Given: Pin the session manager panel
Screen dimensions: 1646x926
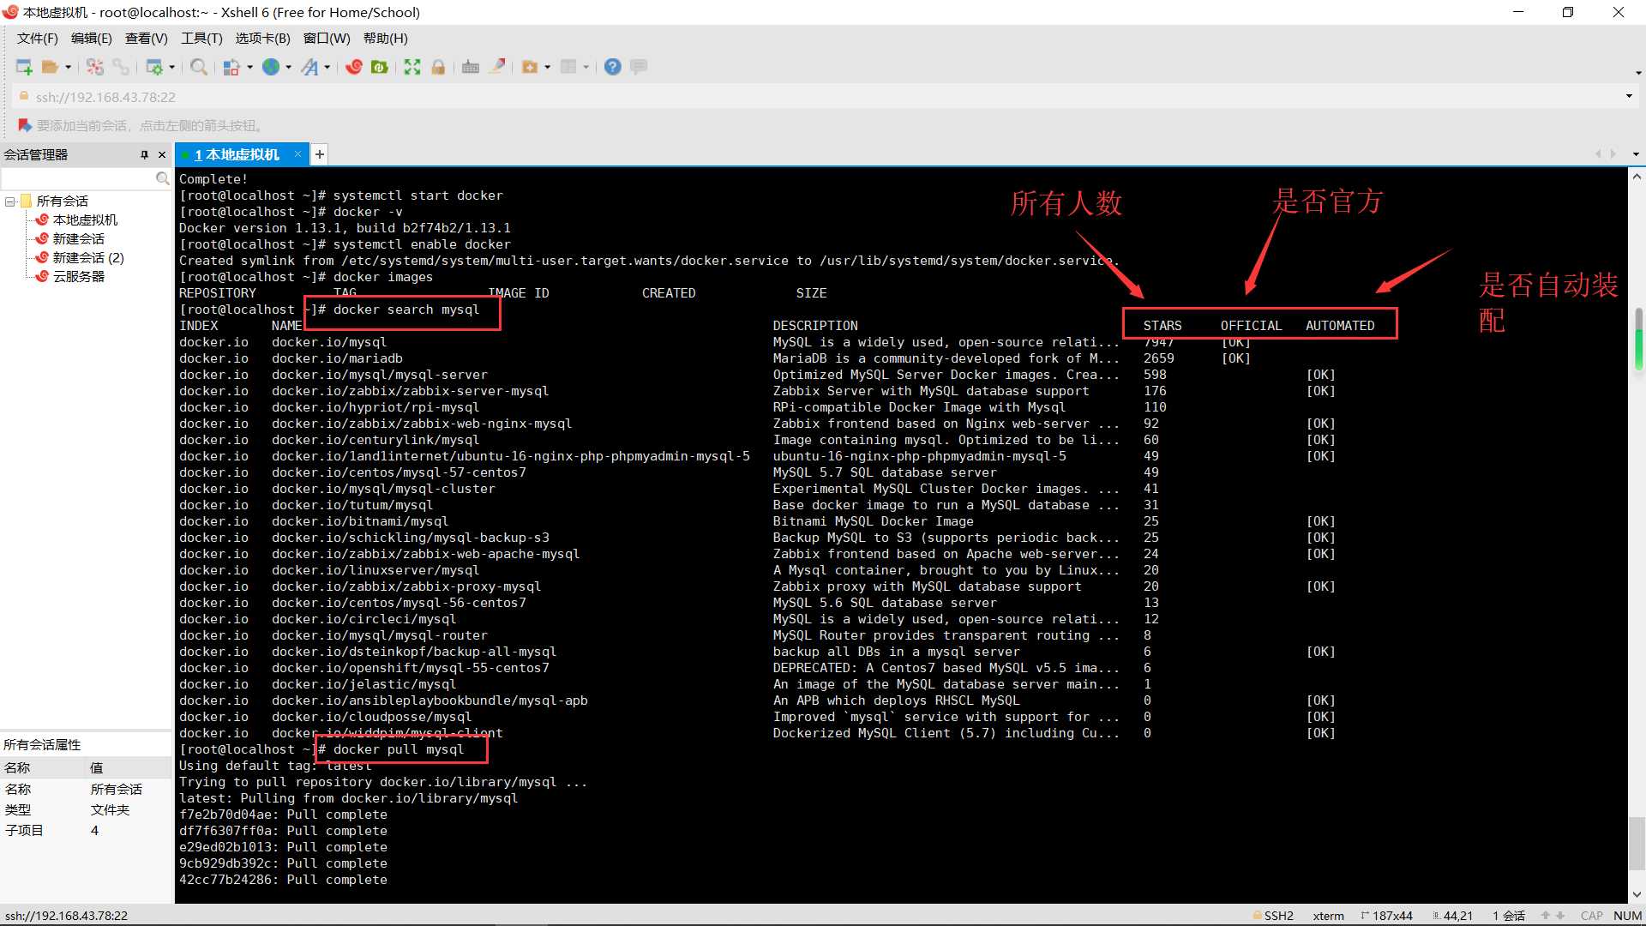Looking at the screenshot, I should [x=144, y=155].
